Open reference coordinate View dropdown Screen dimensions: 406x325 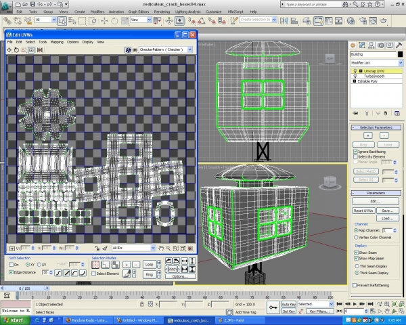141,20
